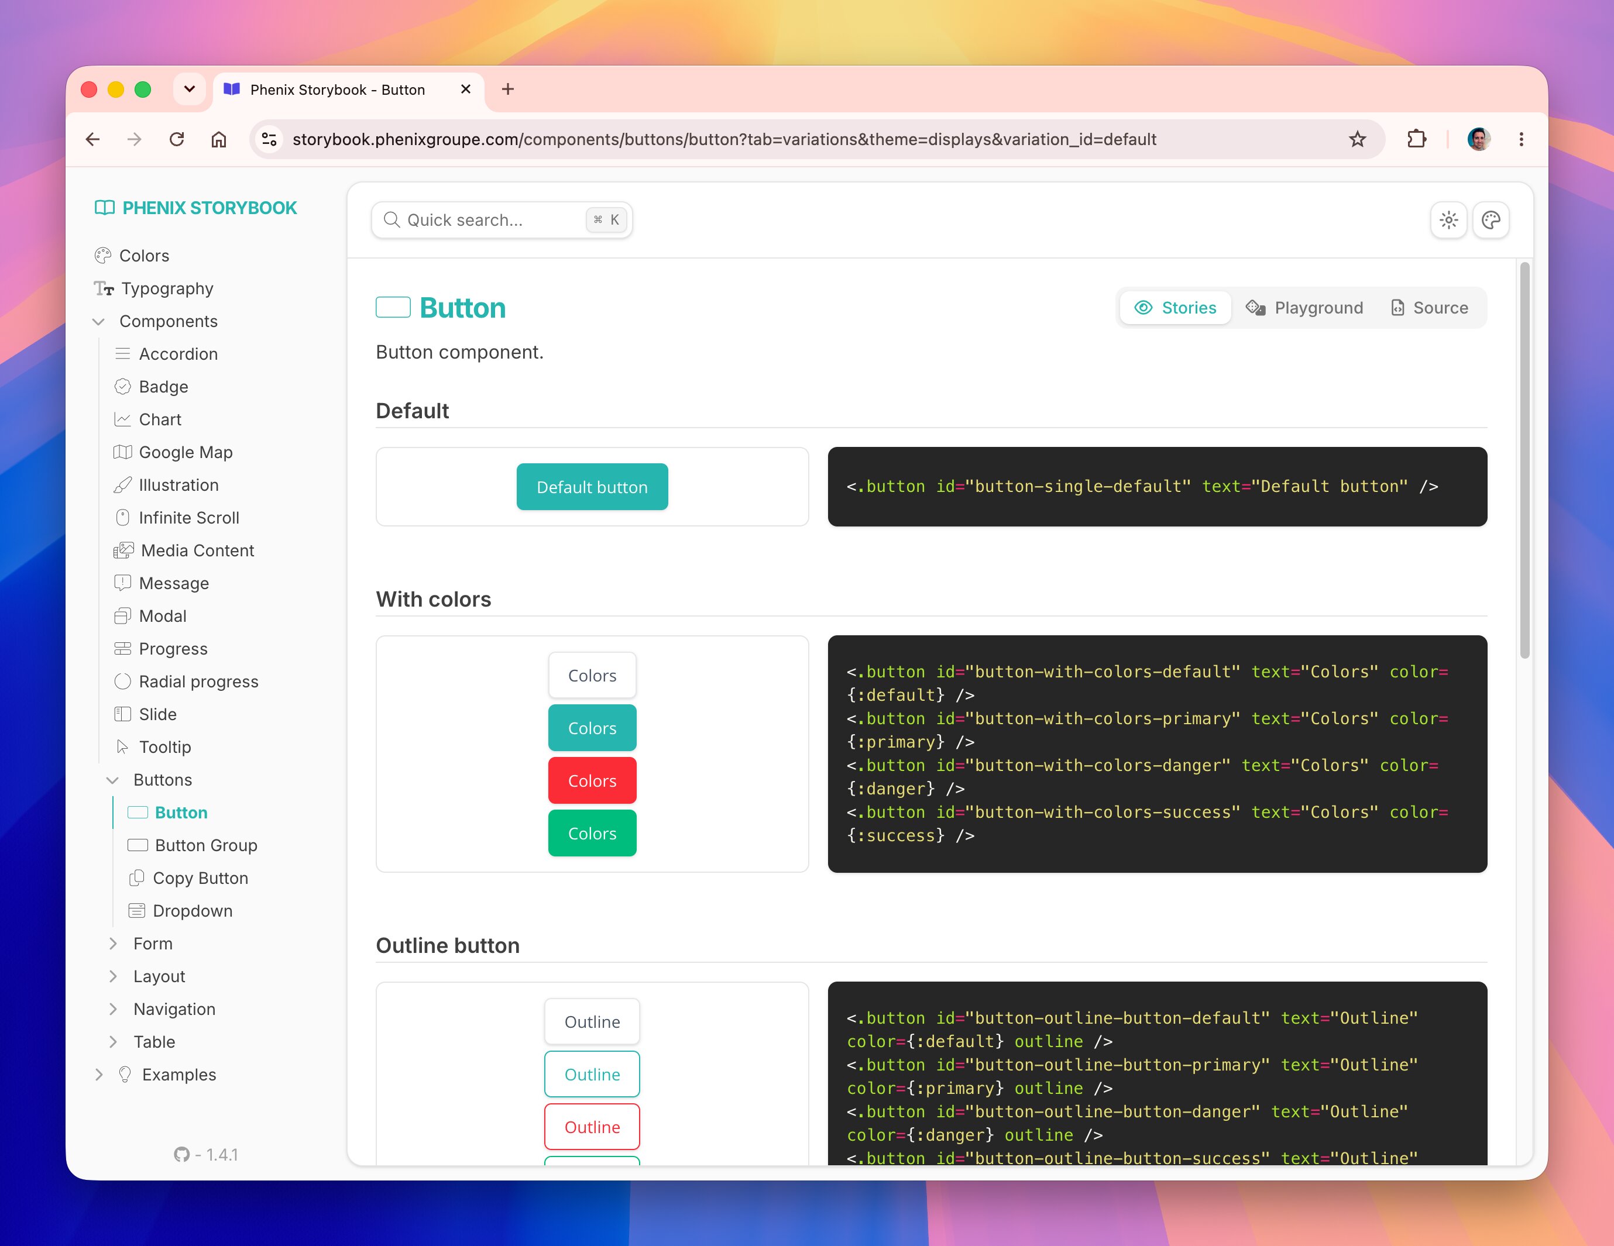Viewport: 1614px width, 1246px height.
Task: Open a new browser tab
Action: pos(508,90)
